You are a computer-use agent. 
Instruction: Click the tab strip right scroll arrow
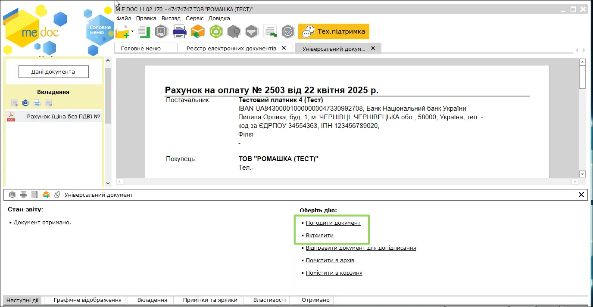[x=584, y=50]
